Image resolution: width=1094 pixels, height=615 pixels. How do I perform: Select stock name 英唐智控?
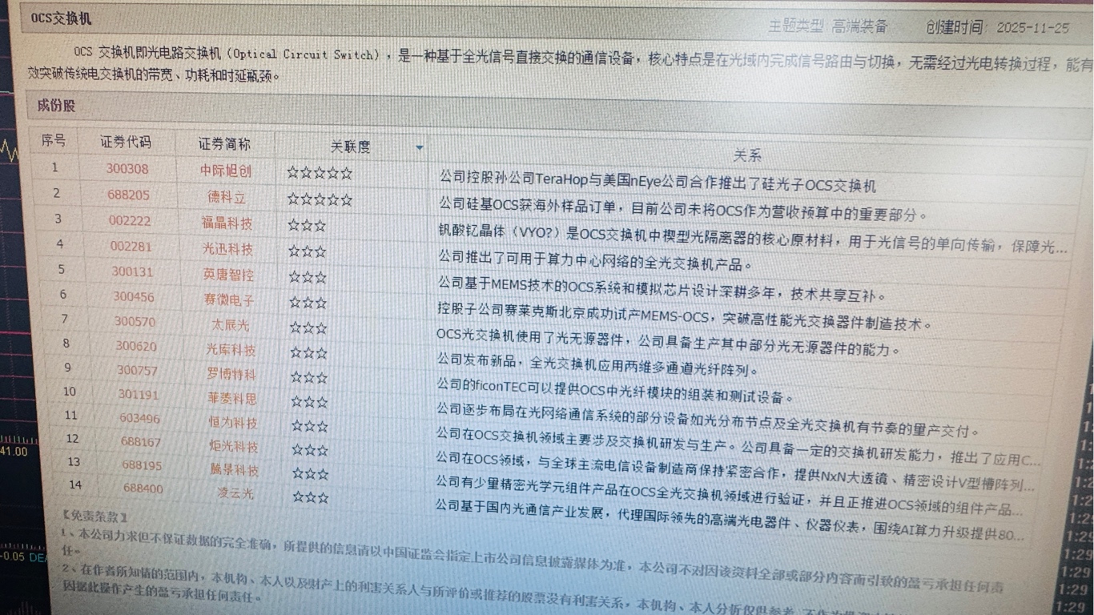228,275
